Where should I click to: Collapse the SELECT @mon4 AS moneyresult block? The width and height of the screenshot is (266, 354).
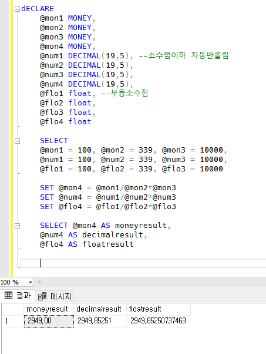17,226
